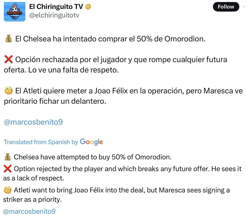Screen dimensions: 246x218
Task: Click the El Chiringuito TV display name
Action: click(x=56, y=7)
